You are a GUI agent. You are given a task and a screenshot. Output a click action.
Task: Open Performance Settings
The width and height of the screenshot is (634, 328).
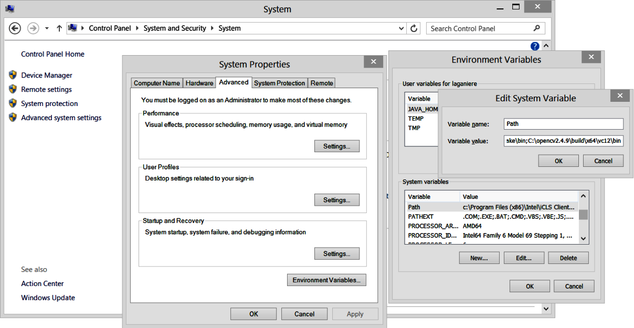[x=336, y=146]
